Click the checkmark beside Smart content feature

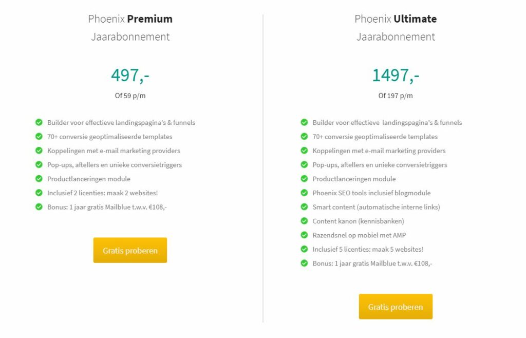click(303, 207)
